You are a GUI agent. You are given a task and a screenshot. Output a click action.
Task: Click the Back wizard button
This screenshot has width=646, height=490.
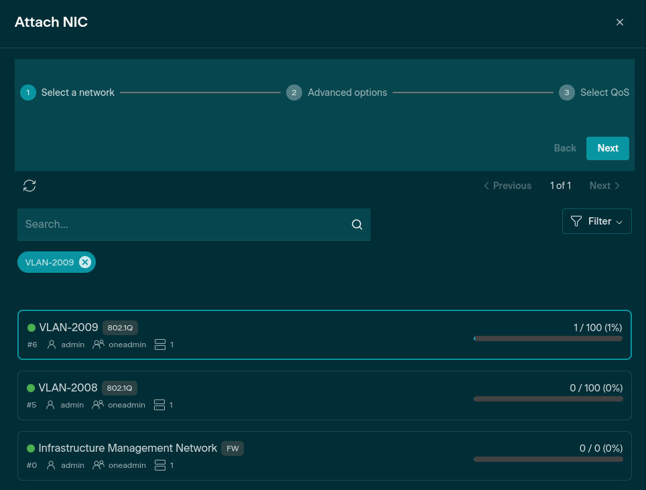click(564, 148)
